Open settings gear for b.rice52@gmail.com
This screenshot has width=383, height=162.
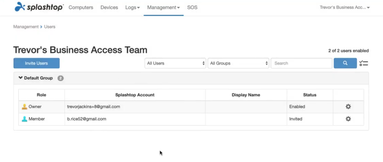[348, 119]
